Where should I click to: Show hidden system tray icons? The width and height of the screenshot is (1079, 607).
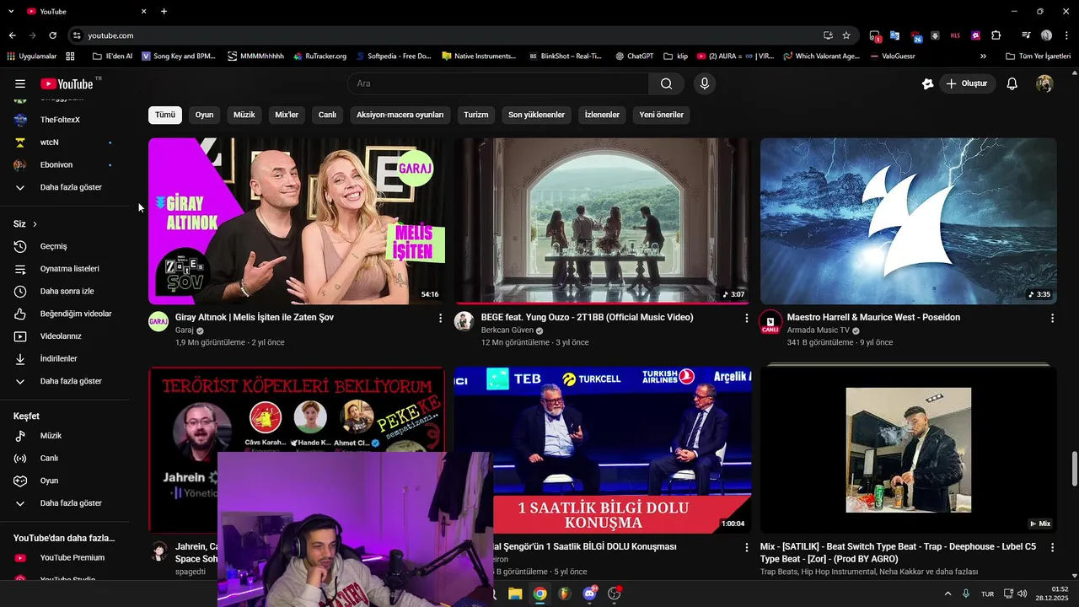947,594
